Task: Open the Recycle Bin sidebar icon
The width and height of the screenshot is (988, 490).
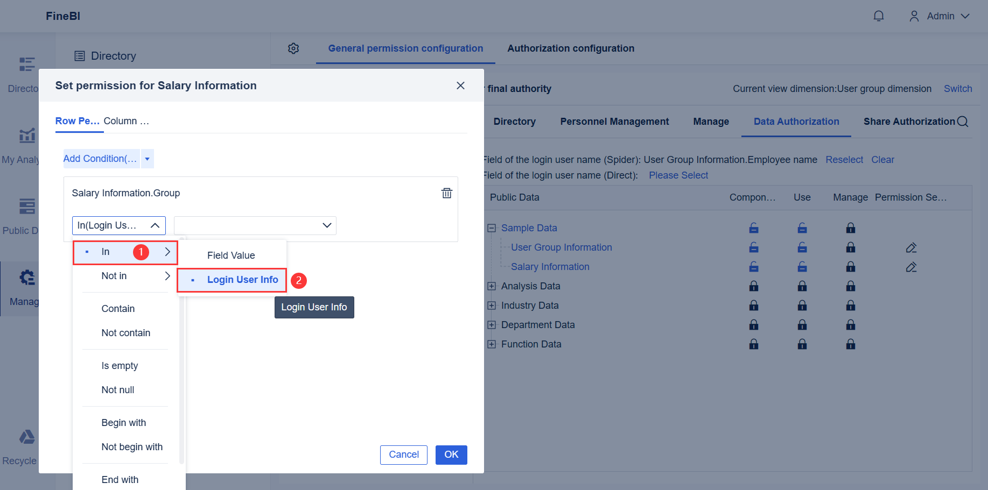Action: click(x=27, y=437)
